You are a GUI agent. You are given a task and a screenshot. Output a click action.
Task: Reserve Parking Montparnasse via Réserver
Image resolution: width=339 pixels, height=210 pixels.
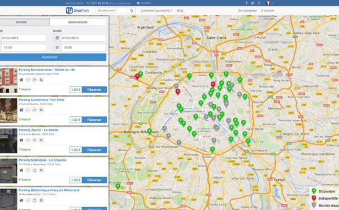(94, 89)
